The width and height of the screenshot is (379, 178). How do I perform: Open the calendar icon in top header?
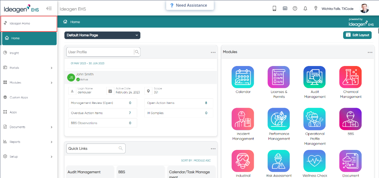[285, 8]
